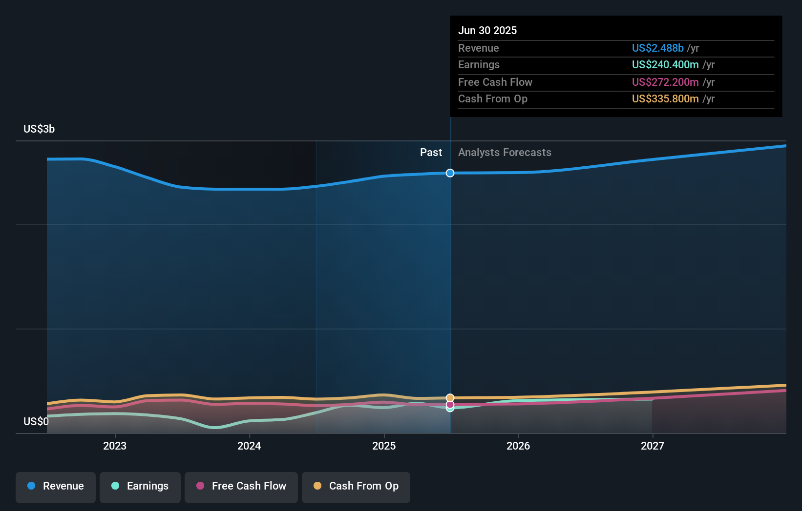Click the 'Free Cash Flow' row label in tooltip
Screen dimensions: 802x511
pyautogui.click(x=495, y=82)
